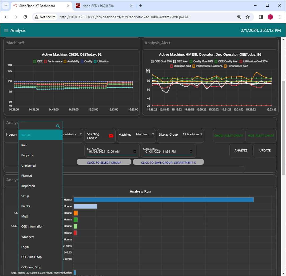Select Unplanned option
The image size is (286, 276).
(x=41, y=166)
